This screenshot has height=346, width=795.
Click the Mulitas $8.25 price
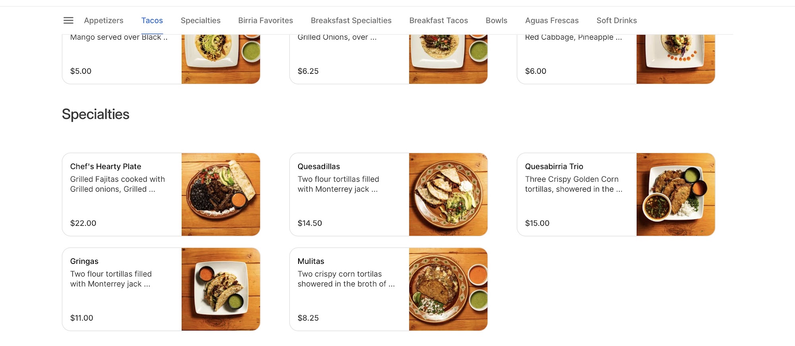click(x=308, y=318)
